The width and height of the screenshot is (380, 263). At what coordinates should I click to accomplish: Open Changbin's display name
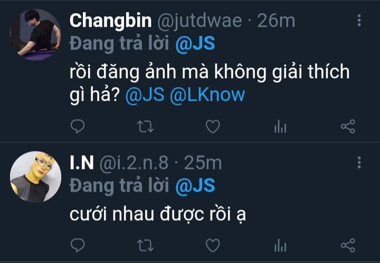click(x=110, y=21)
